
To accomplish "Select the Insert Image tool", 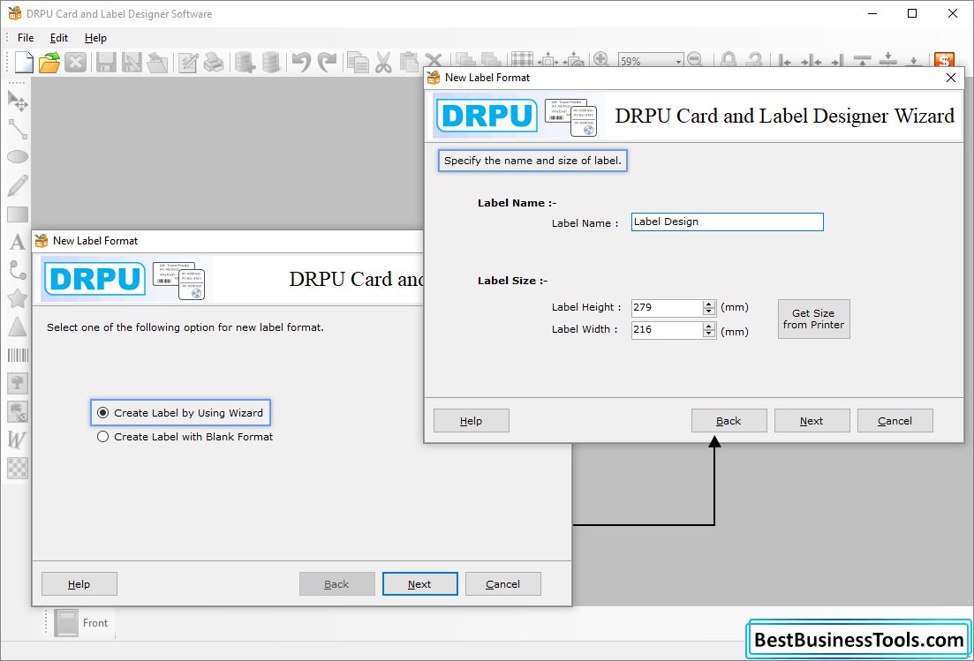I will [x=18, y=383].
